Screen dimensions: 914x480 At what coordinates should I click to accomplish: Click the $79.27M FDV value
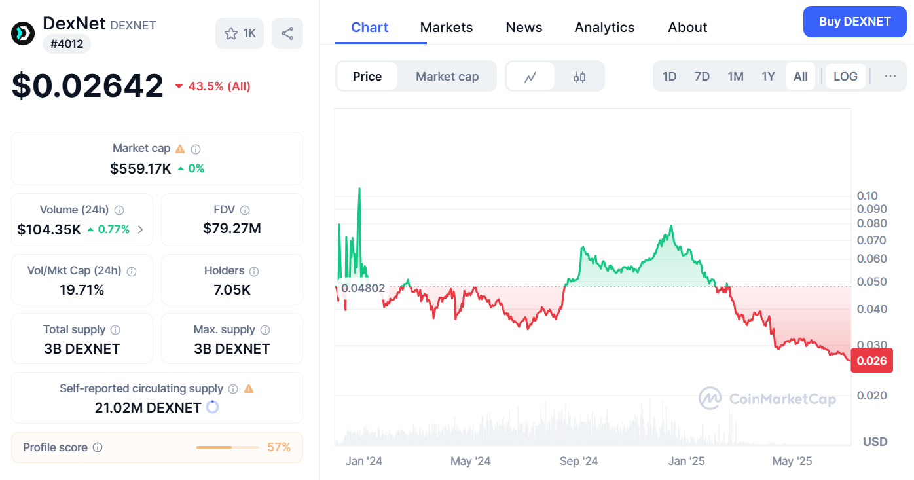click(x=232, y=229)
